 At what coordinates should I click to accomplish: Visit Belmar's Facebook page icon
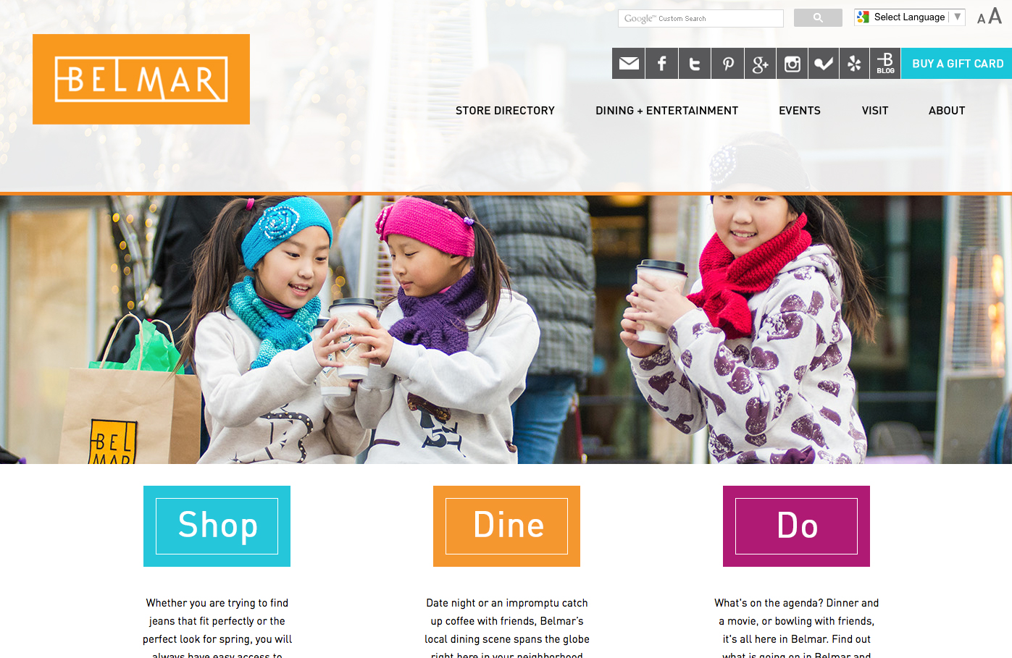point(662,64)
